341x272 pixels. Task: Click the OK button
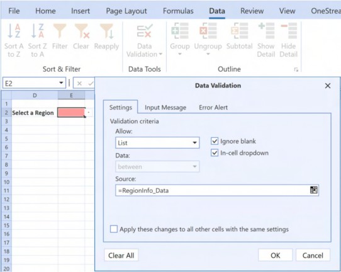275,255
